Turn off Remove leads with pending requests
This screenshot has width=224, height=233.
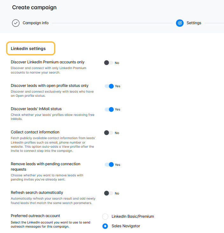[109, 165]
